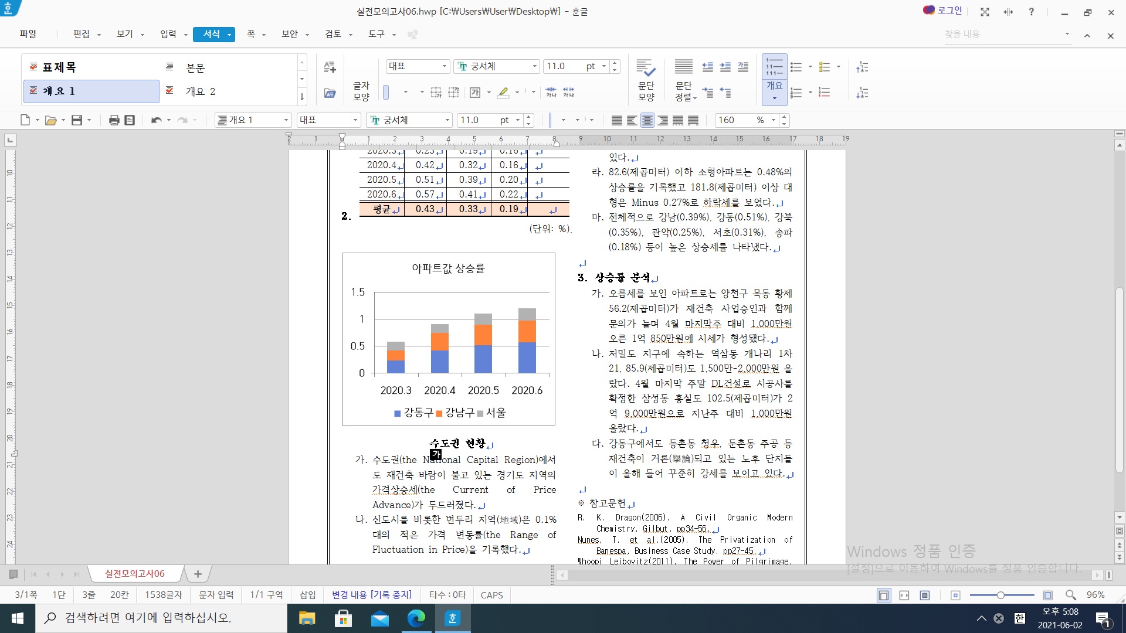Expand the ribbon font name 궁서체 dropdown

coord(534,66)
